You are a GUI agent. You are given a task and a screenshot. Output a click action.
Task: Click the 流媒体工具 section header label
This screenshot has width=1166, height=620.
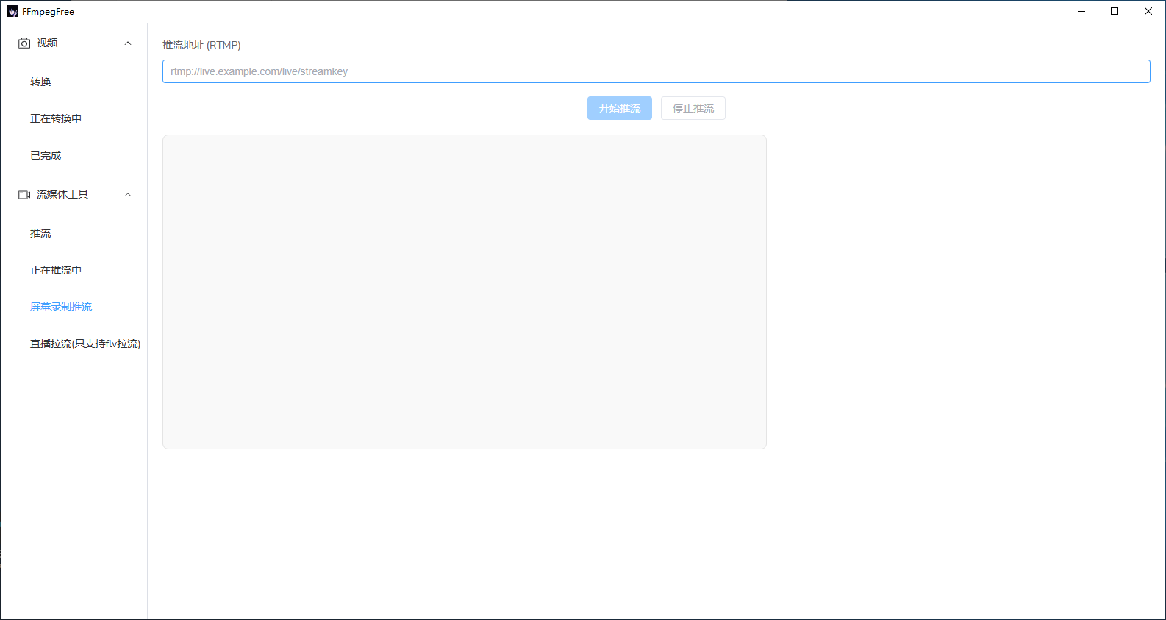(x=62, y=194)
